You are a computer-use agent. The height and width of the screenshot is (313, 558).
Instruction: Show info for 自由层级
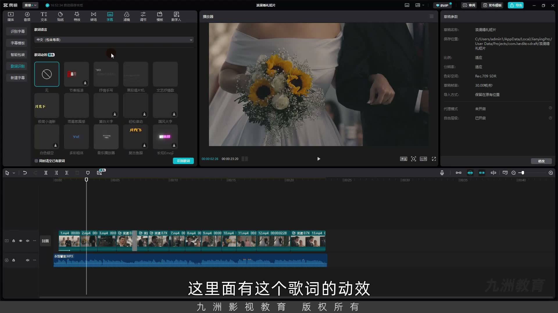click(x=550, y=118)
